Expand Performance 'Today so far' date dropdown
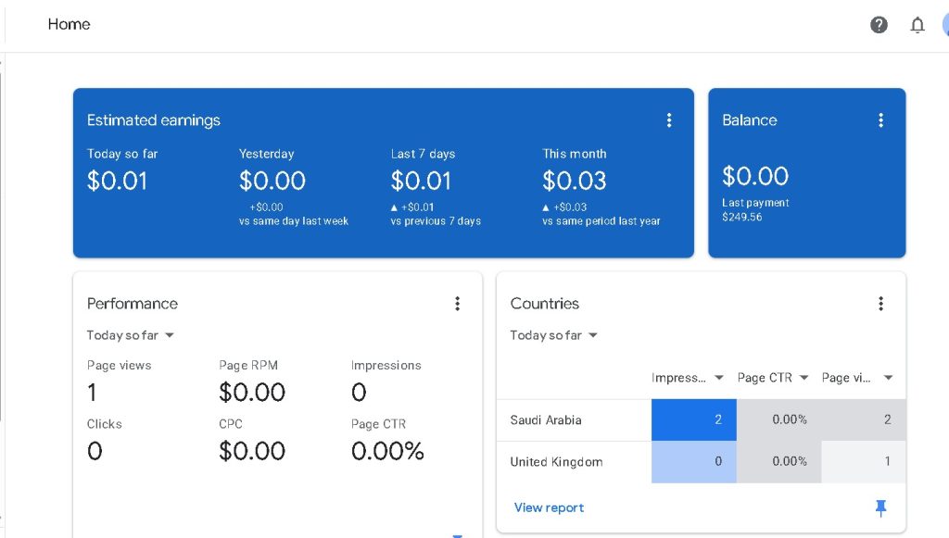949x538 pixels. pyautogui.click(x=131, y=335)
